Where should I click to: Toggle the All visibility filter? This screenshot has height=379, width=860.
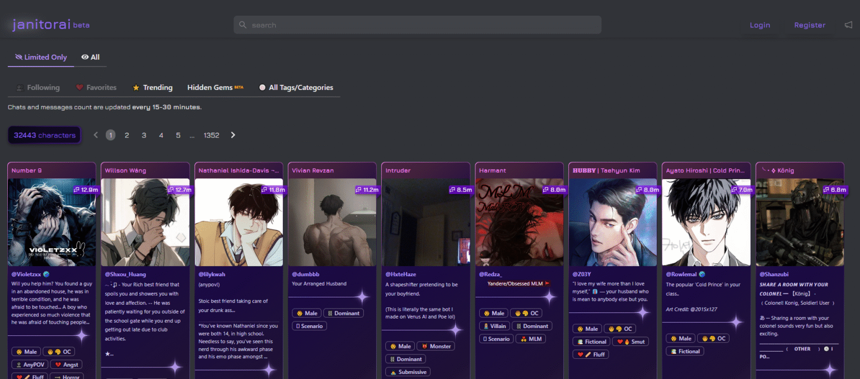(x=90, y=57)
